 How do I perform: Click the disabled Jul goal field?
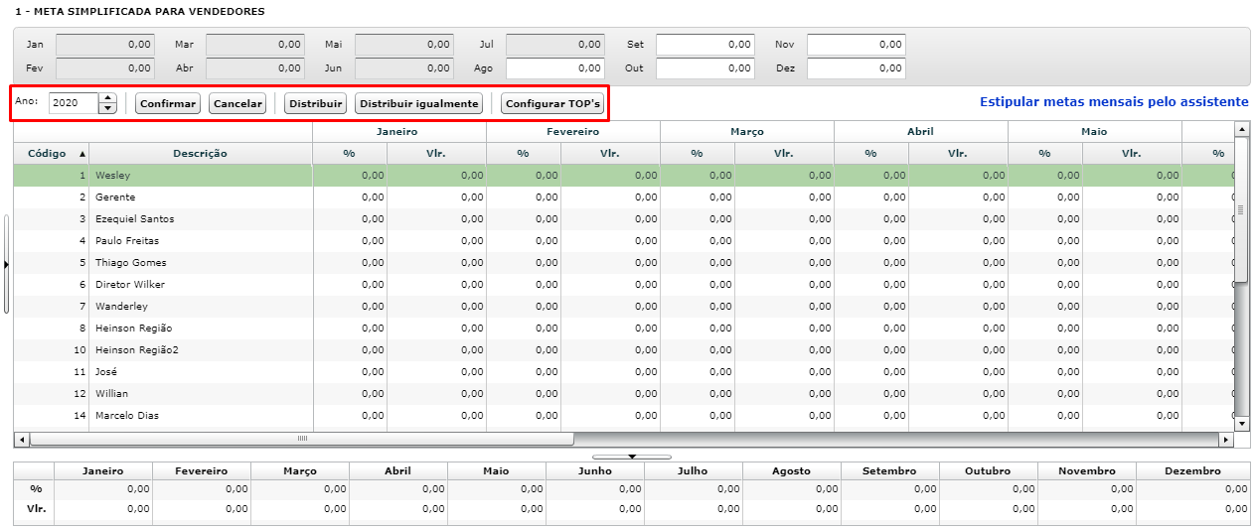[x=554, y=45]
